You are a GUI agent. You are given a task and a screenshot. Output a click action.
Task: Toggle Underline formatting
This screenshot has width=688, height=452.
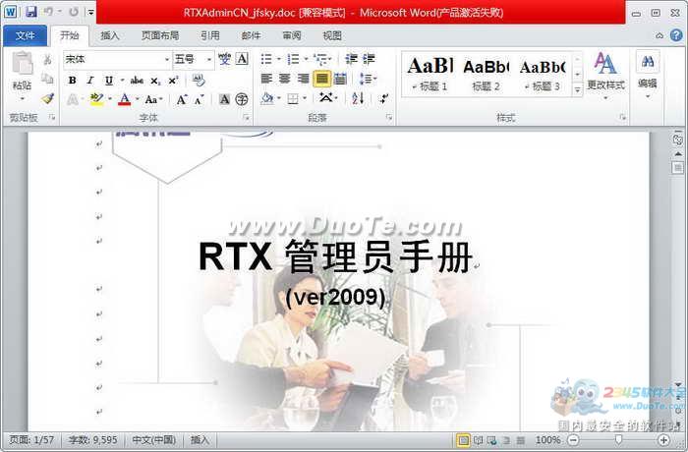[109, 81]
